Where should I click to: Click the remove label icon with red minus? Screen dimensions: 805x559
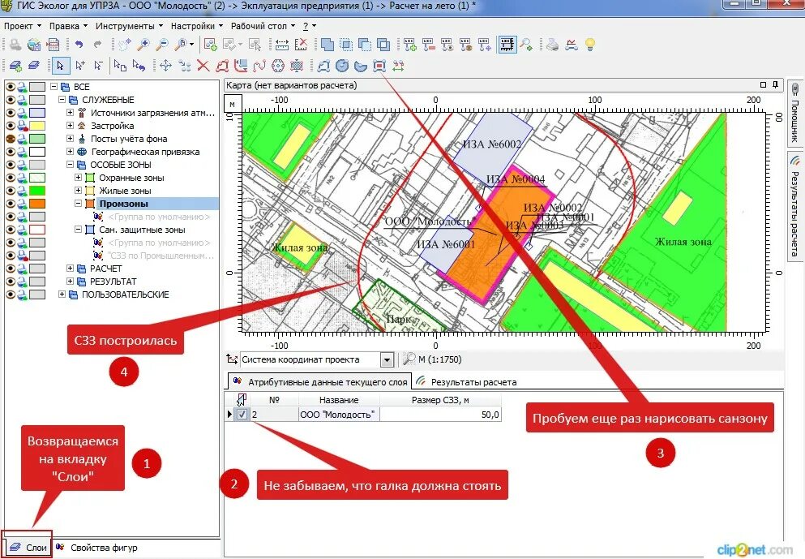(x=429, y=45)
